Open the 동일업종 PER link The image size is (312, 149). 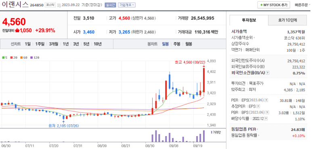click(245, 129)
